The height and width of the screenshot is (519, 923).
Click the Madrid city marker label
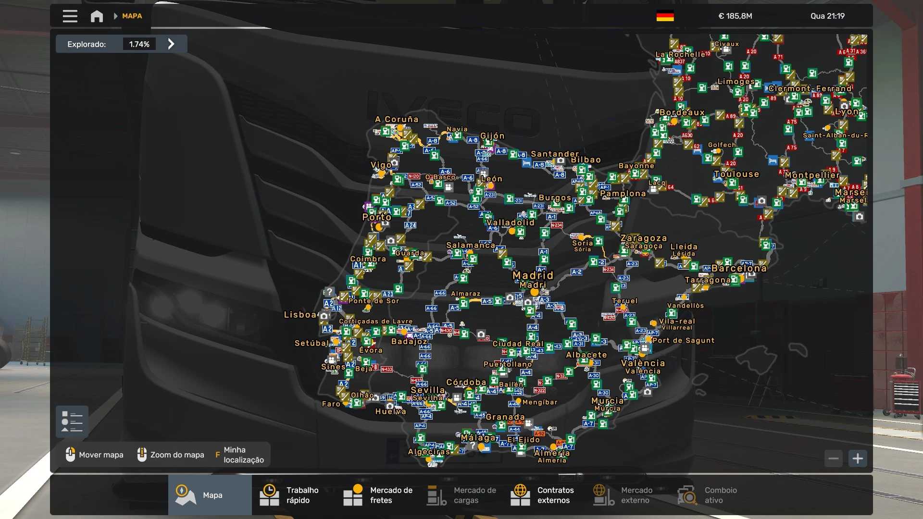click(x=533, y=275)
